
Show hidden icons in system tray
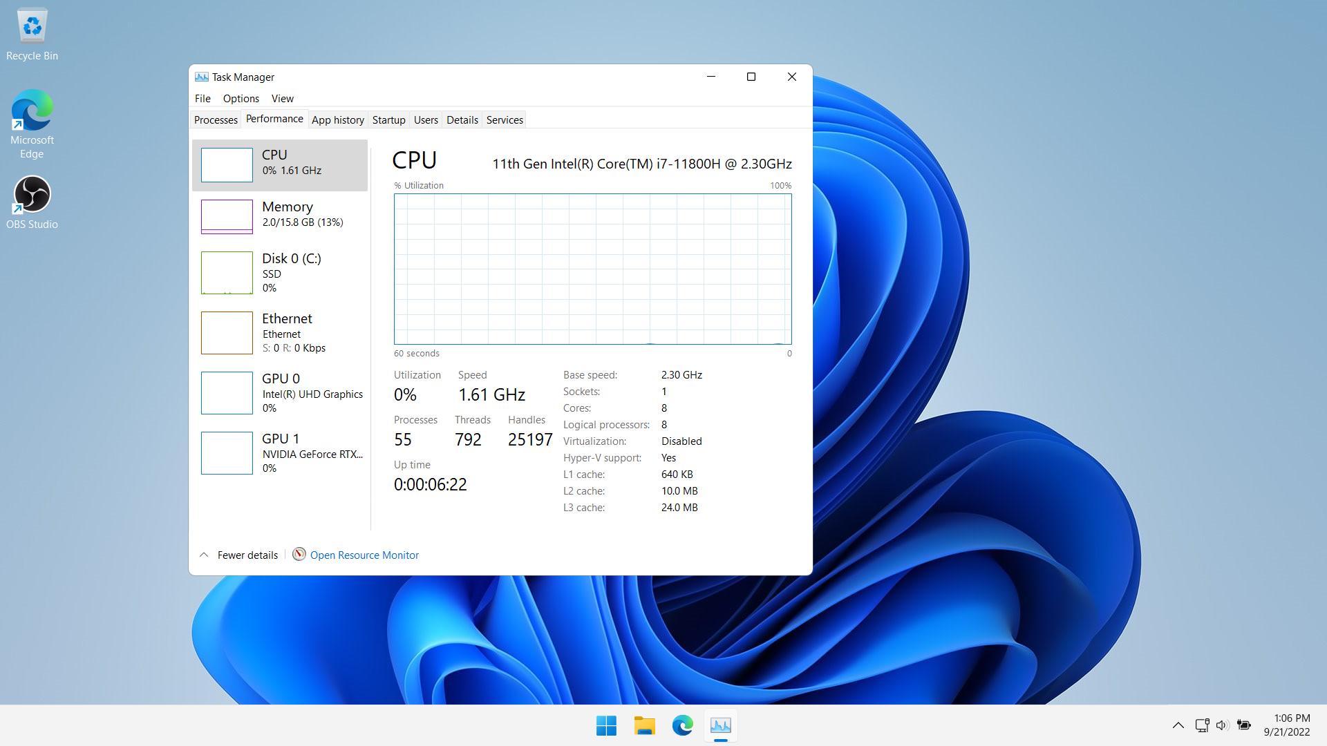click(x=1178, y=725)
